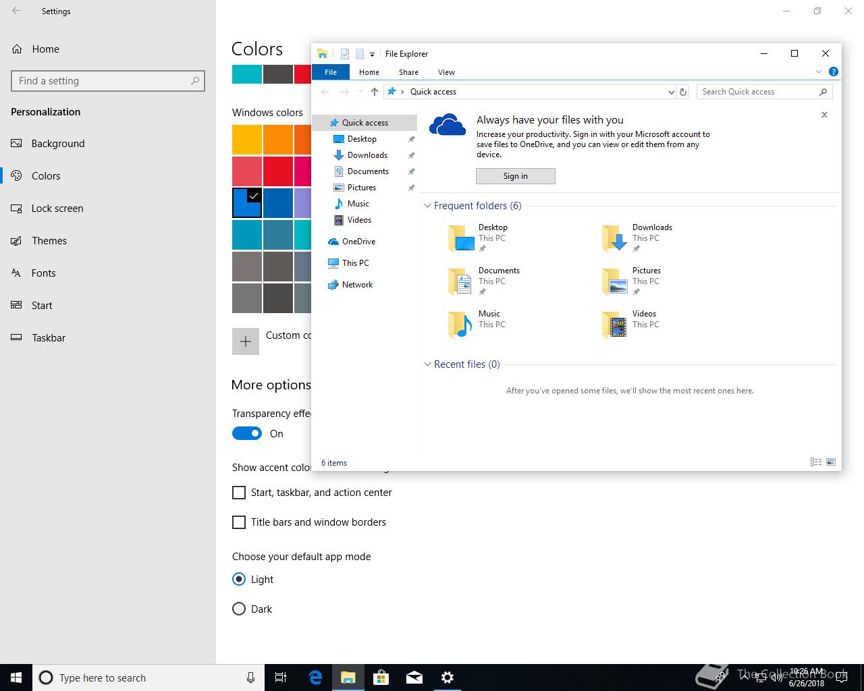Screen dimensions: 864x691
Task: Open Lock screen settings
Action: tap(108, 209)
